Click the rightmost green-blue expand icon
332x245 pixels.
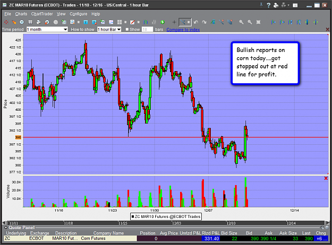click(x=316, y=22)
